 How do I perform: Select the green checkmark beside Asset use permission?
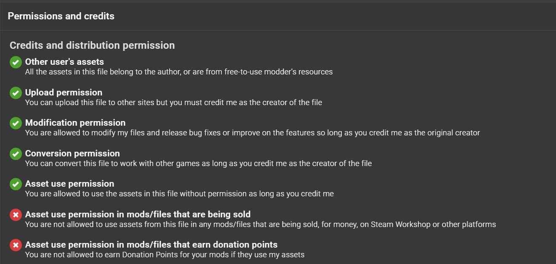point(16,184)
